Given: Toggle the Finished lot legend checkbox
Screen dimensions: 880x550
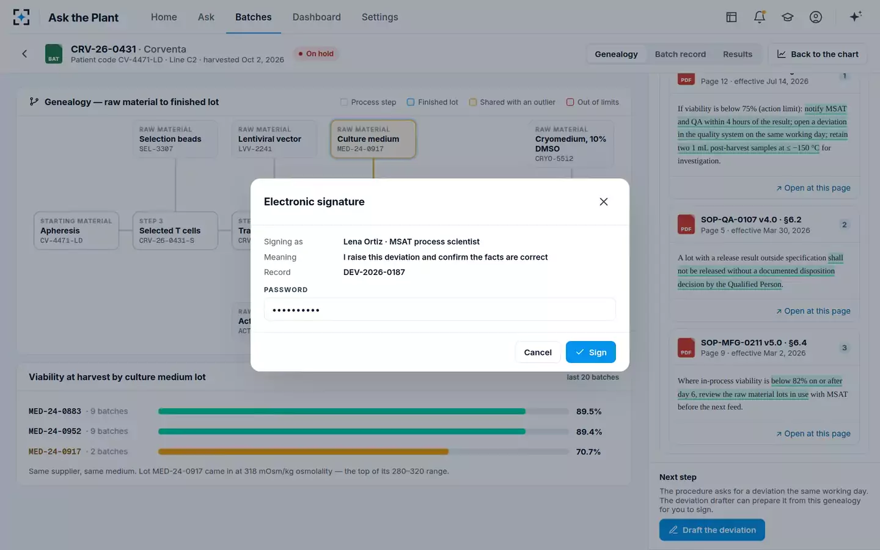Looking at the screenshot, I should pyautogui.click(x=411, y=102).
